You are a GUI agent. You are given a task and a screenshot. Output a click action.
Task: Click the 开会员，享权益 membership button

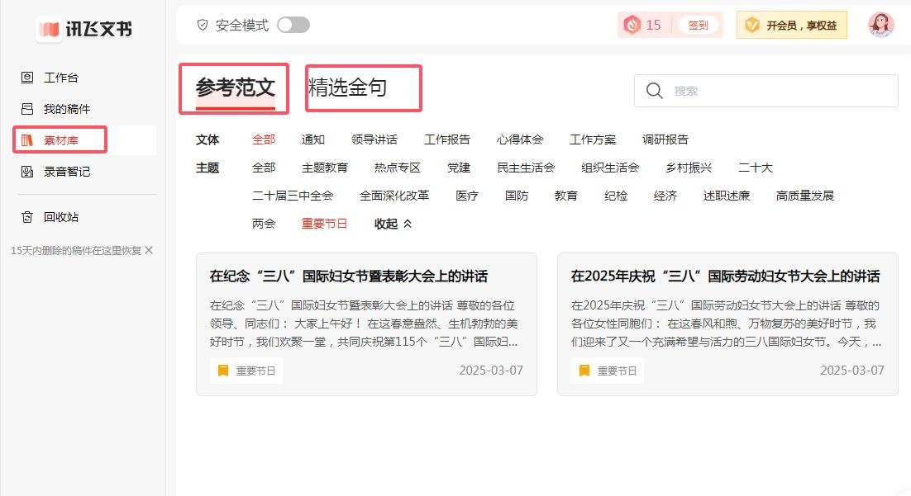click(791, 25)
